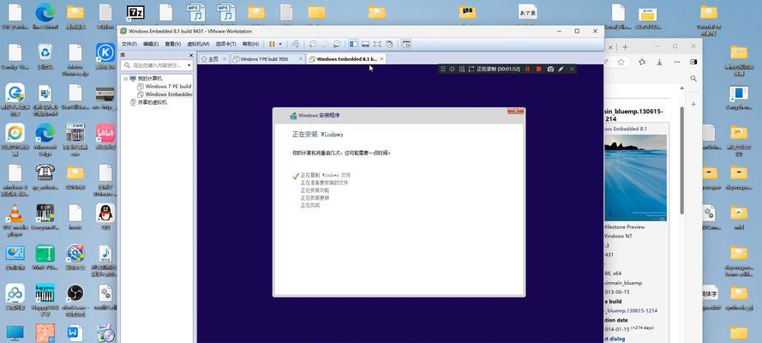Open the 帮助(H) menu
This screenshot has width=762, height=343.
click(x=250, y=45)
